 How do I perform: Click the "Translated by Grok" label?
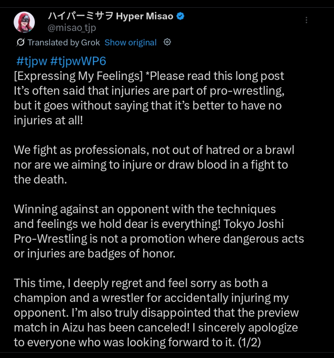tap(64, 43)
